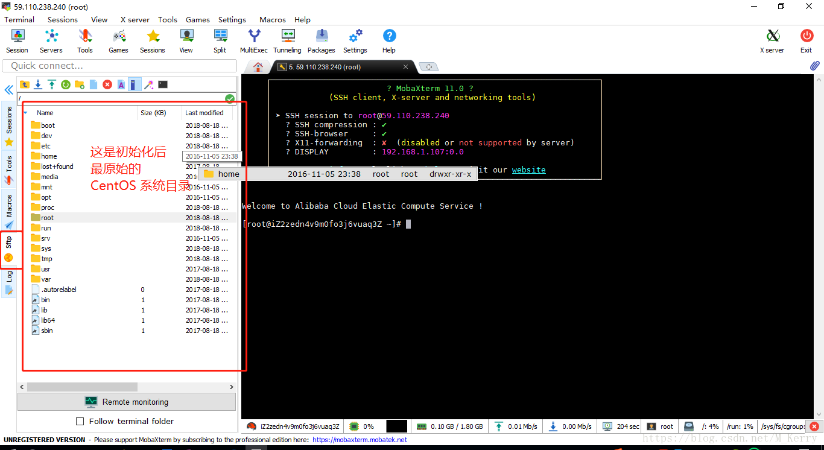
Task: Click the Sessions star toolbar icon
Action: [x=153, y=41]
